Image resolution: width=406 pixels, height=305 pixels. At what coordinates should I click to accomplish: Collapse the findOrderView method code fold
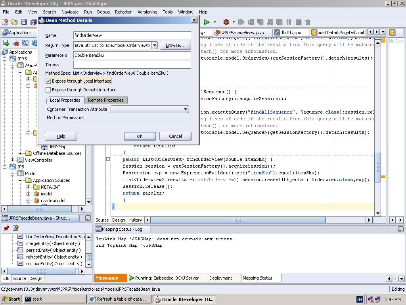tap(108, 159)
